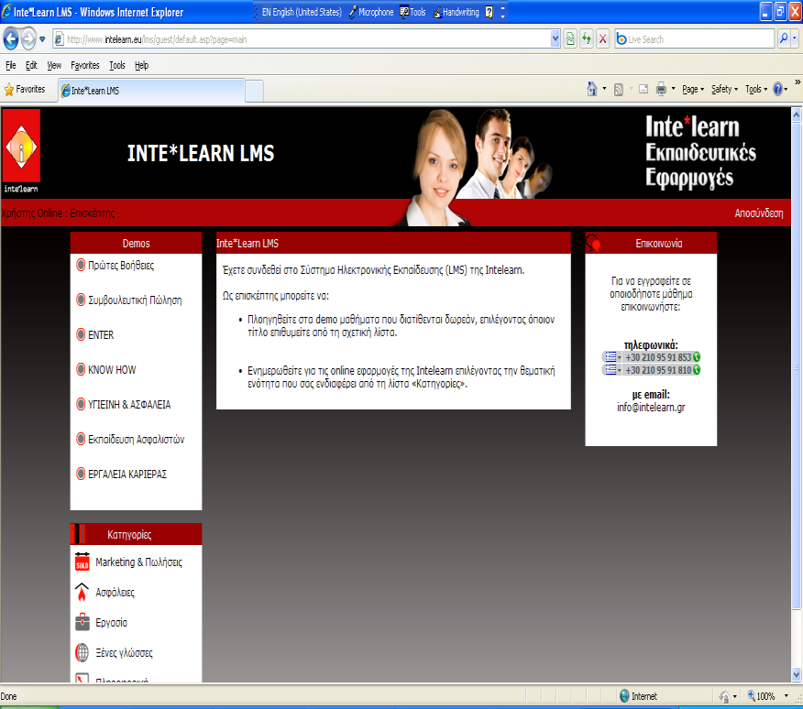The height and width of the screenshot is (709, 803).
Task: Select the Inte*Learn LMS tab
Action: (x=151, y=91)
